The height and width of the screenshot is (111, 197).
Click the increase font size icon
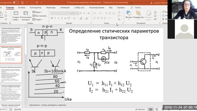click(x=81, y=13)
